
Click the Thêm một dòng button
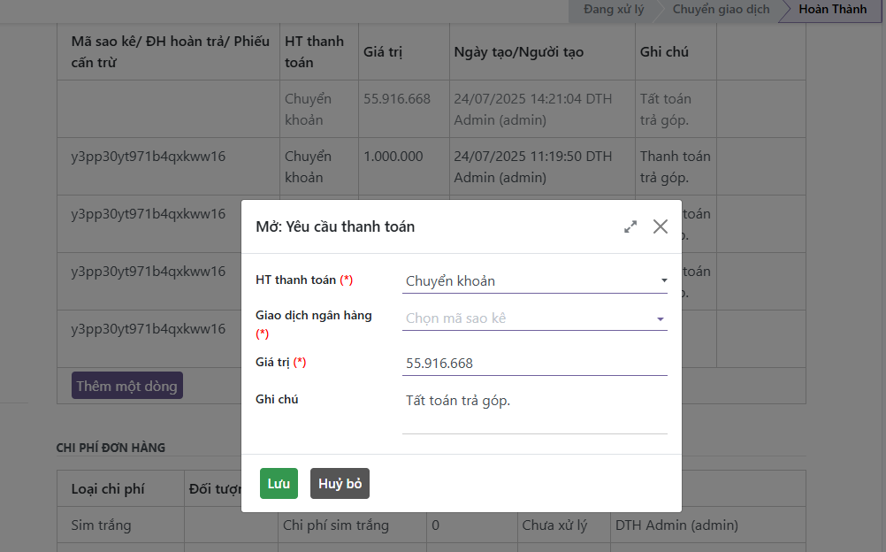(127, 386)
